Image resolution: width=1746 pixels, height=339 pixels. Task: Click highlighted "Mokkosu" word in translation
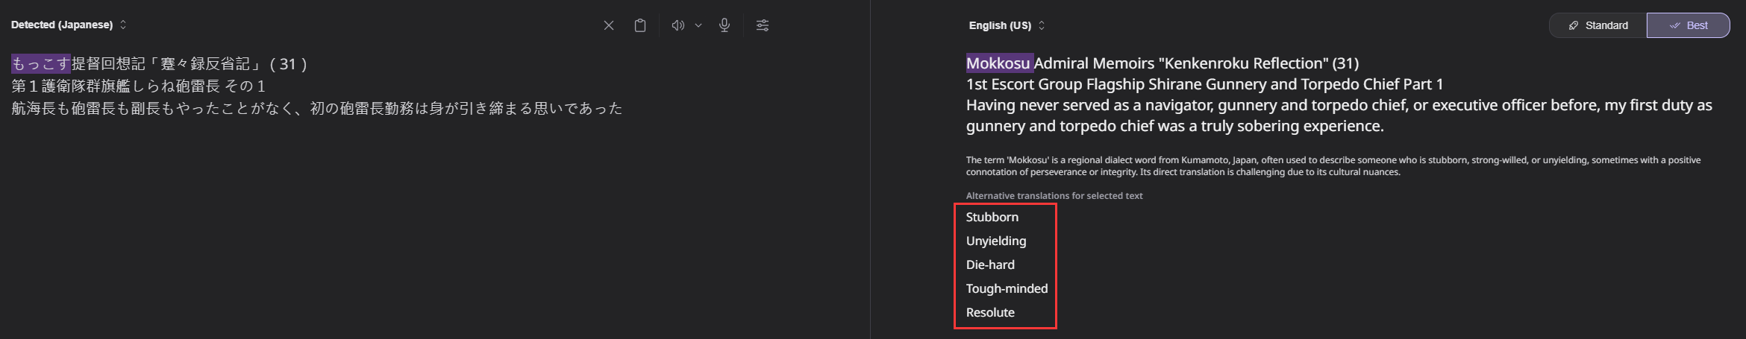[x=998, y=63]
